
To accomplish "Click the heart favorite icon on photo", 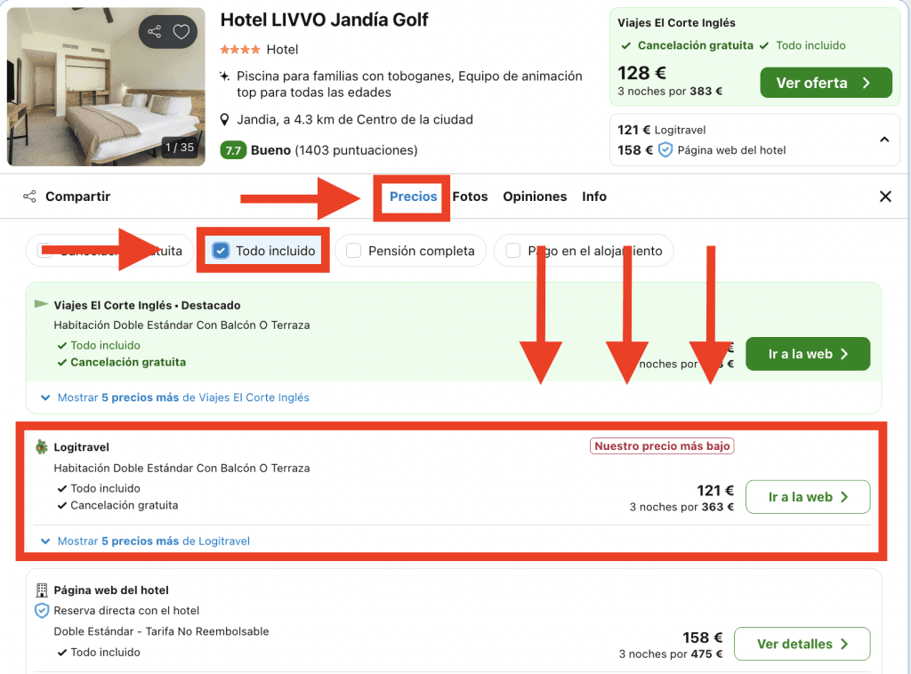I will tap(181, 32).
